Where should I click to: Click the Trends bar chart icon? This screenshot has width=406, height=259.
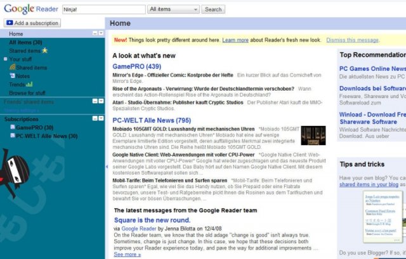pyautogui.click(x=30, y=84)
